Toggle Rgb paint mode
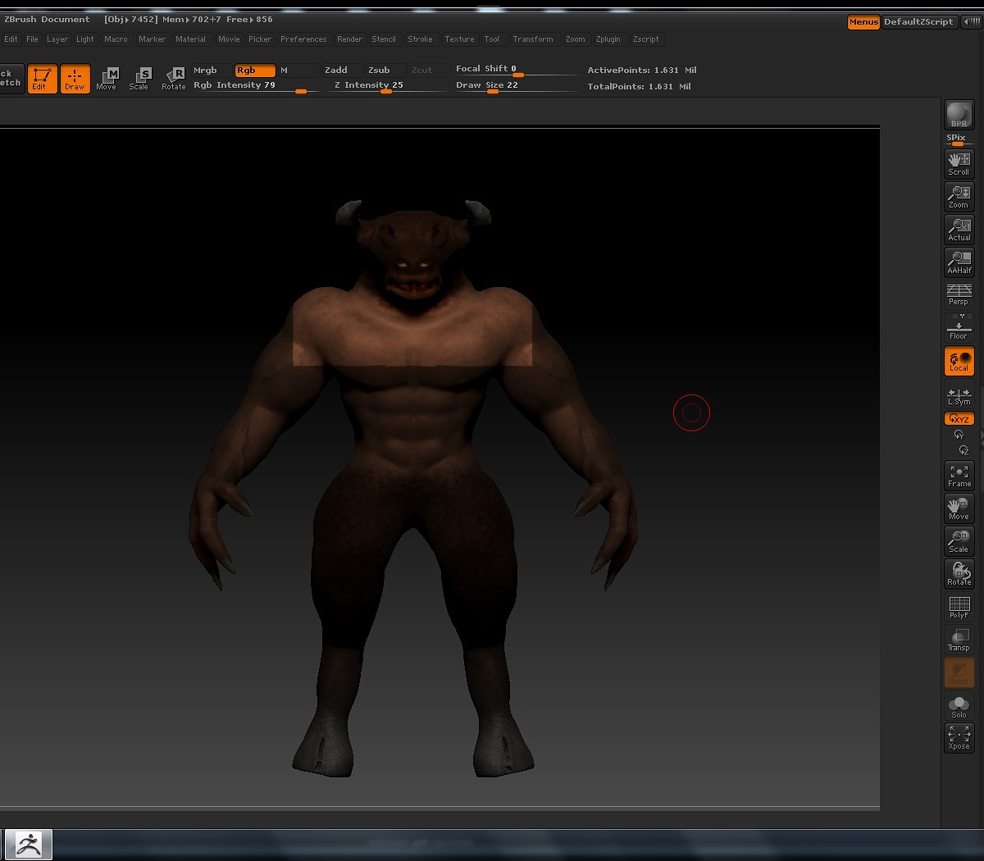This screenshot has width=984, height=861. [x=255, y=71]
